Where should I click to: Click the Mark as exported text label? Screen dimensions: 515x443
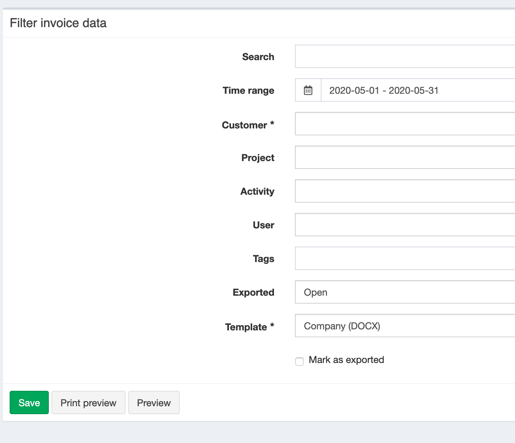(347, 360)
